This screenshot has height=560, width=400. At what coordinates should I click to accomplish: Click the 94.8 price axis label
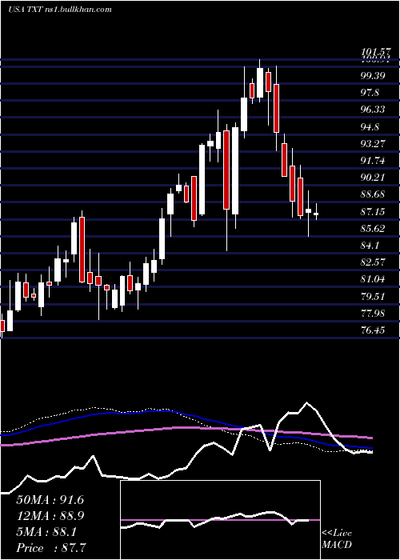[x=370, y=126]
